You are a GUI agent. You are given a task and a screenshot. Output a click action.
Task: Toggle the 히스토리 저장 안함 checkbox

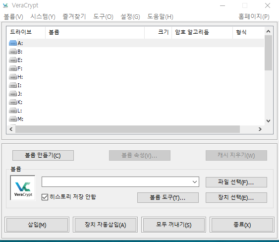tap(45, 197)
